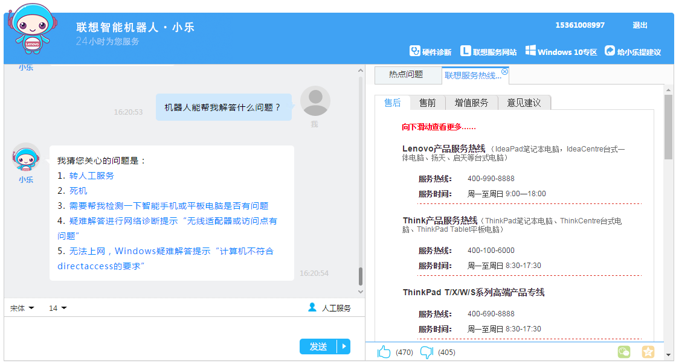Click the Xiaole robot mascot logo
676x364 pixels.
(33, 28)
